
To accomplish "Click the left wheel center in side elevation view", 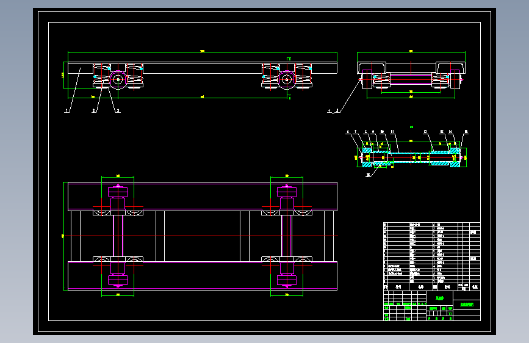I will 118,80.
